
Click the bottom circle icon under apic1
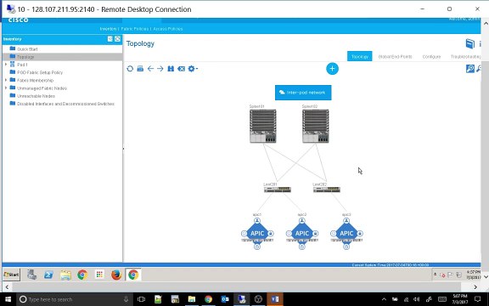(257, 246)
